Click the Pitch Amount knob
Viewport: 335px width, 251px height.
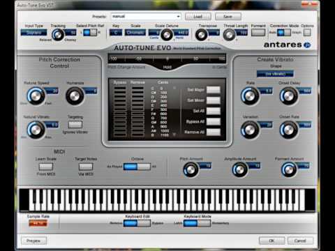tap(191, 169)
